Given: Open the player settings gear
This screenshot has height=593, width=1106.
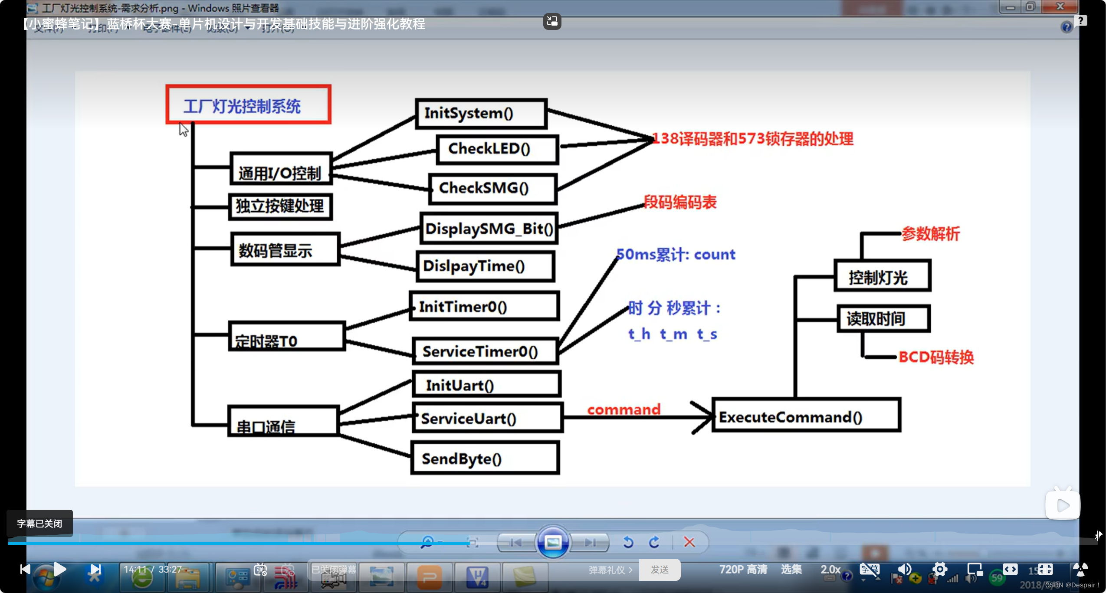Looking at the screenshot, I should coord(940,569).
